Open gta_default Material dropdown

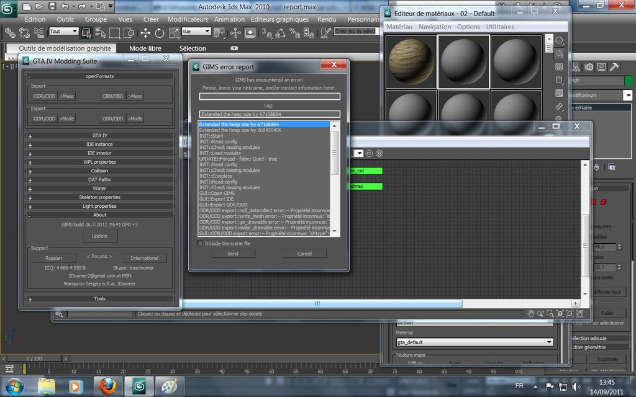(x=474, y=342)
